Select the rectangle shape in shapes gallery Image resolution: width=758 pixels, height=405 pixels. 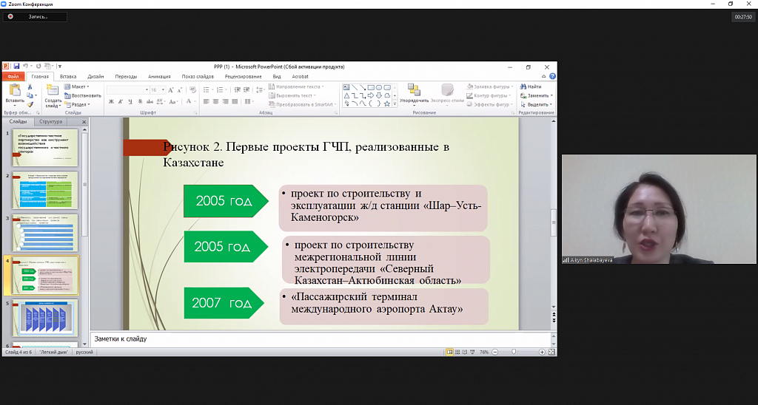pyautogui.click(x=371, y=87)
